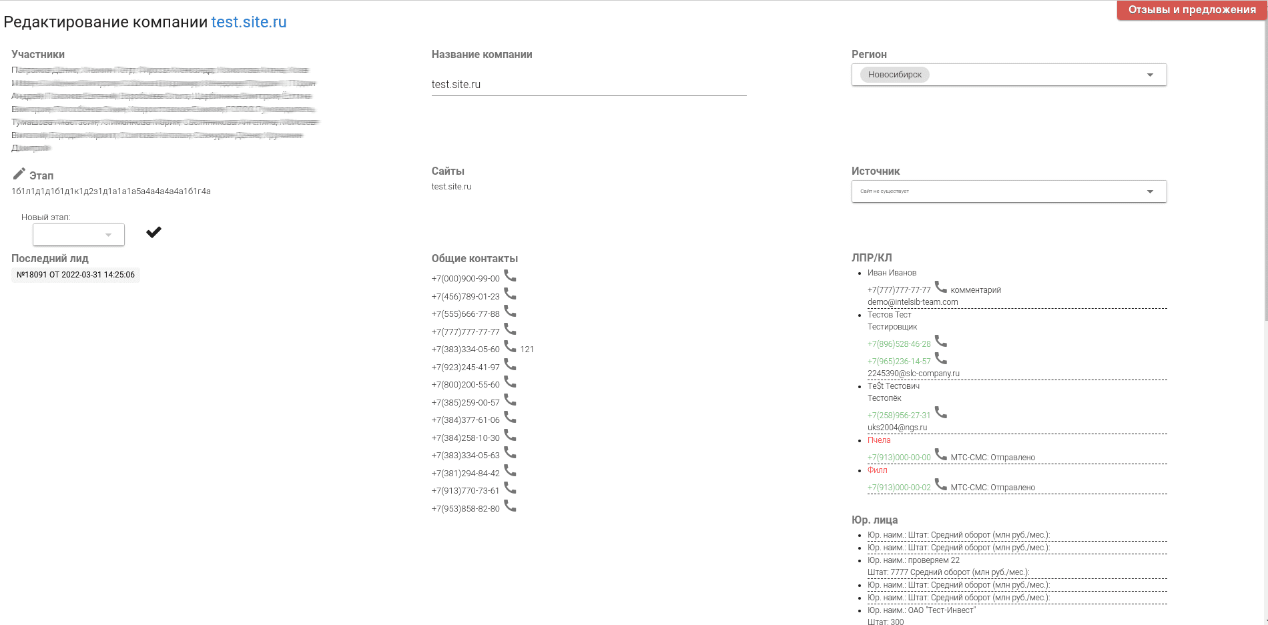The image size is (1268, 625).
Task: Call +7(896)528-46-28 via its phone icon
Action: (x=940, y=342)
